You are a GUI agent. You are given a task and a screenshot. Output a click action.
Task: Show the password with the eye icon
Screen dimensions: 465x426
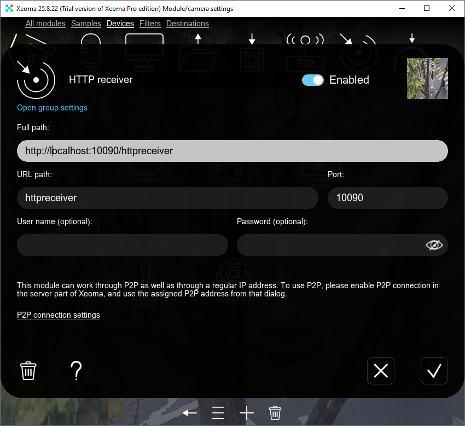pyautogui.click(x=434, y=245)
